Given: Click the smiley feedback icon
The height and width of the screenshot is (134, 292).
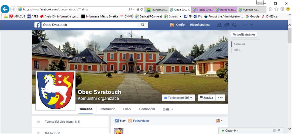Looking at the screenshot, I should (x=288, y=9).
